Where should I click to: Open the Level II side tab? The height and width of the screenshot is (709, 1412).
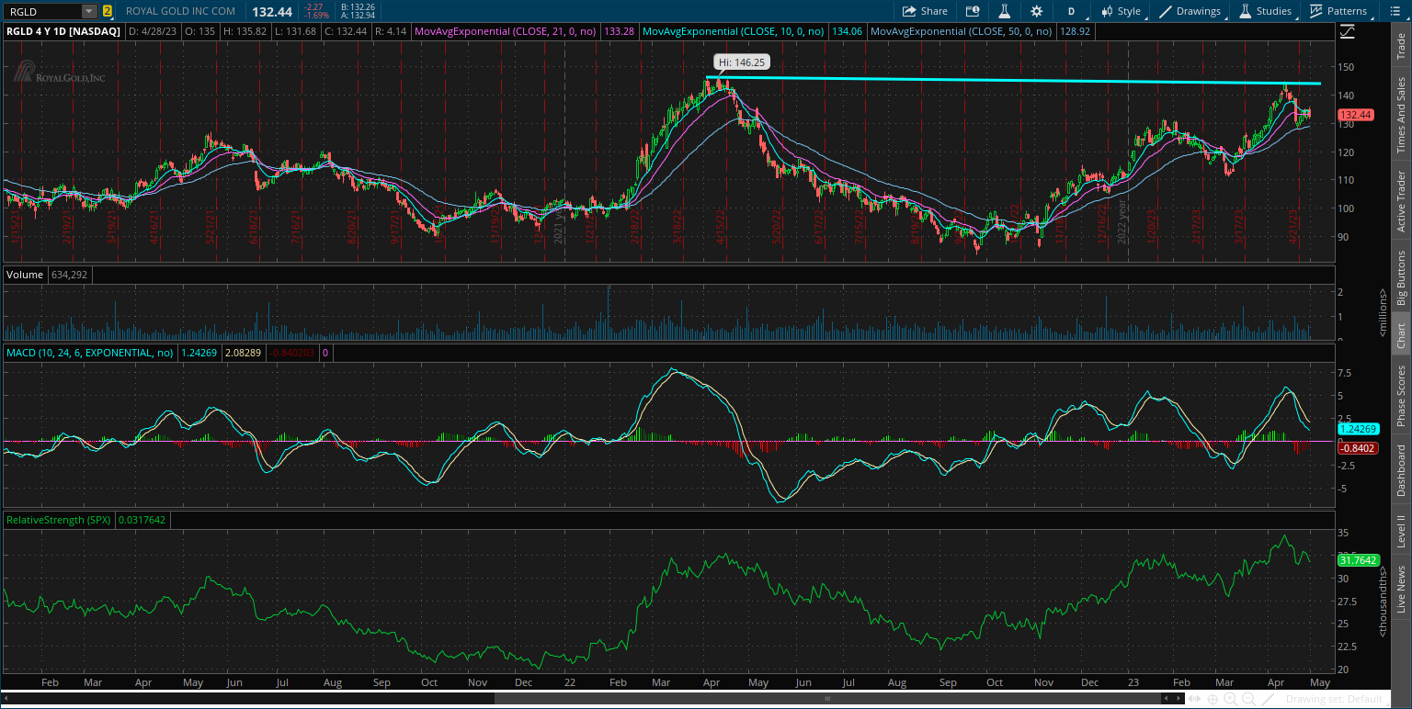click(x=1401, y=532)
